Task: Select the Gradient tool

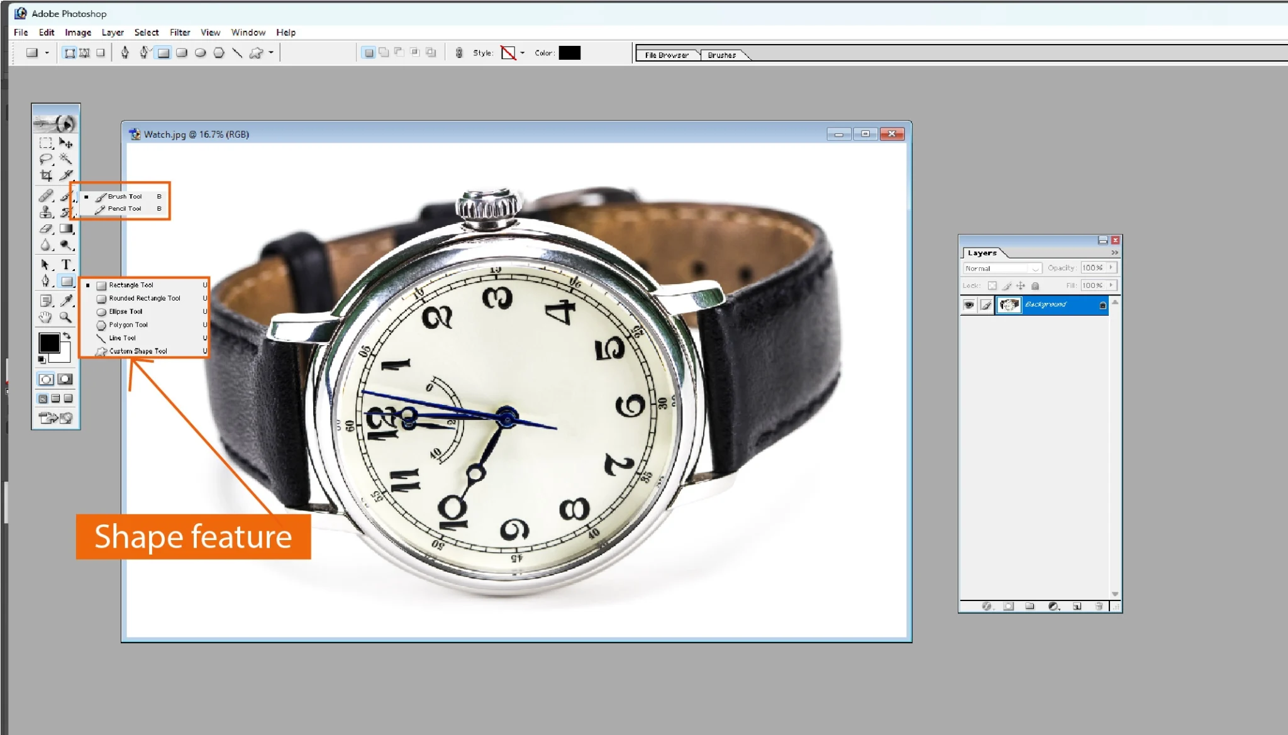Action: [66, 229]
